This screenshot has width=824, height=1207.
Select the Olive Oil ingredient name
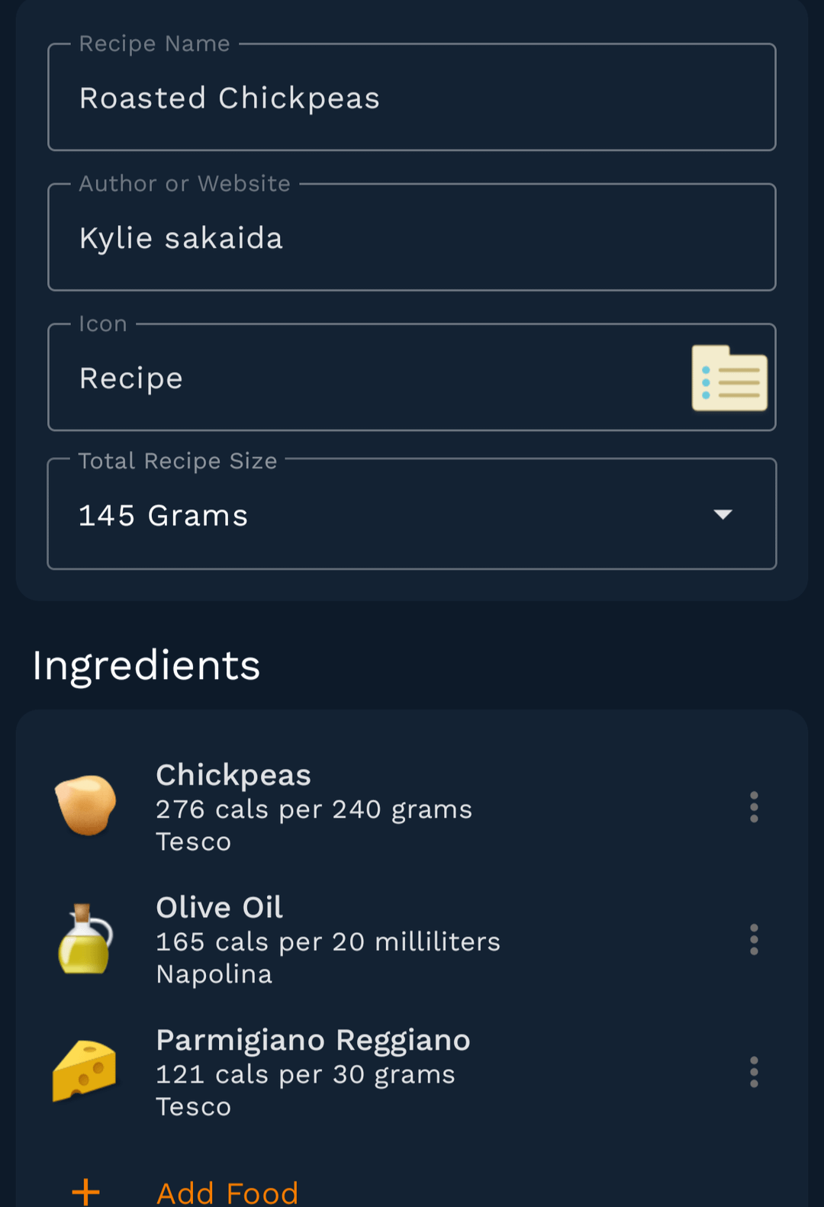coord(220,908)
